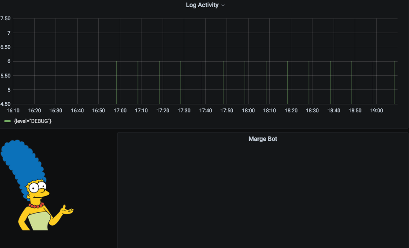Open the Log Activity panel title menu

[202, 5]
